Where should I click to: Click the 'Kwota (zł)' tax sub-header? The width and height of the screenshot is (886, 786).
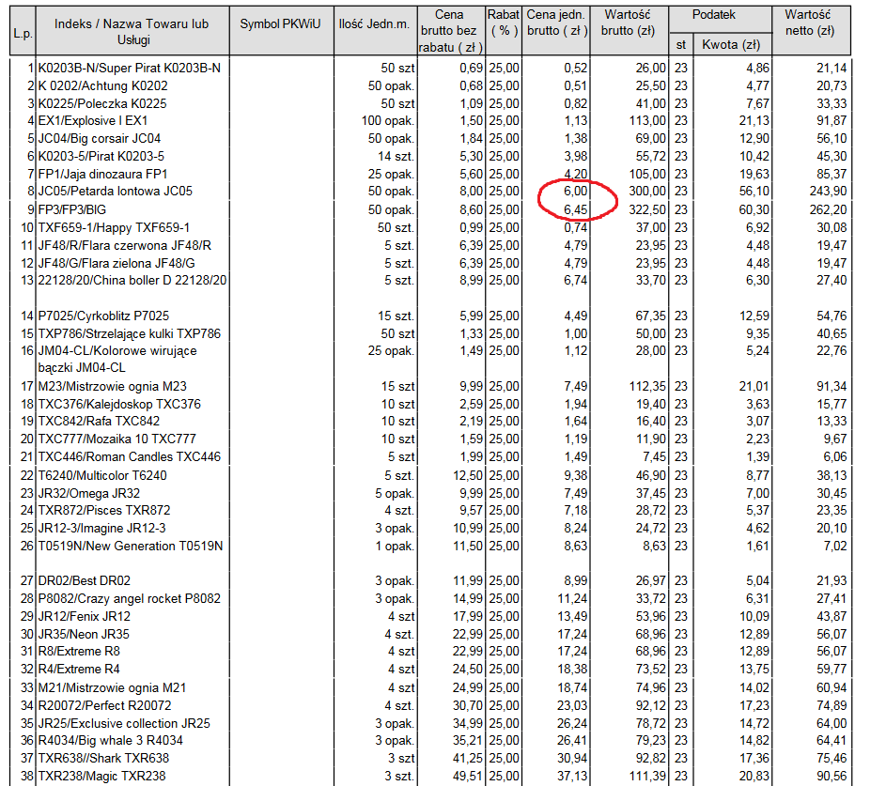click(731, 44)
